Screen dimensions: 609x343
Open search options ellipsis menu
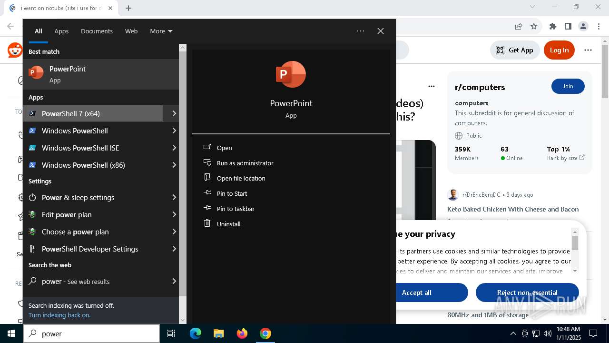[x=361, y=31]
